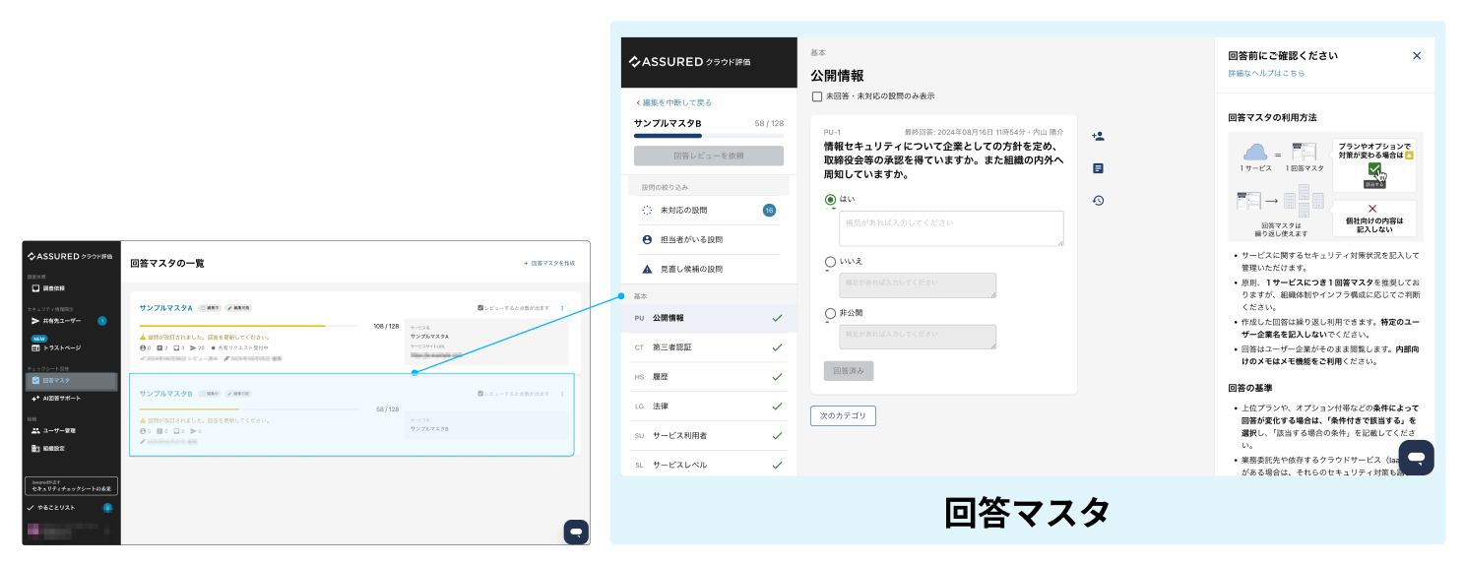Click the assign-person icon beside question PU-1
This screenshot has width=1465, height=565.
[1098, 137]
